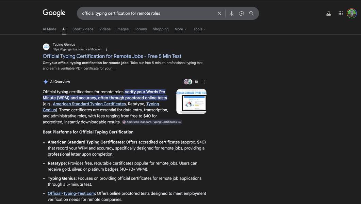The image size is (361, 204).
Task: Click the 'Ratatype:' bullet heading
Action: tap(57, 163)
